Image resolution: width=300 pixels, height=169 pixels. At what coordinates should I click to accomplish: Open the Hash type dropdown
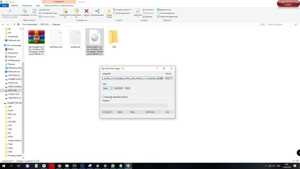[108, 88]
